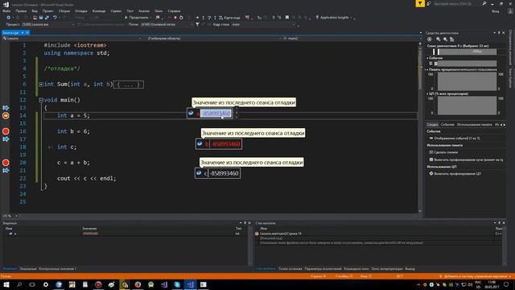Switch to the События diagnostics tab
515x290 pixels.
click(x=447, y=125)
